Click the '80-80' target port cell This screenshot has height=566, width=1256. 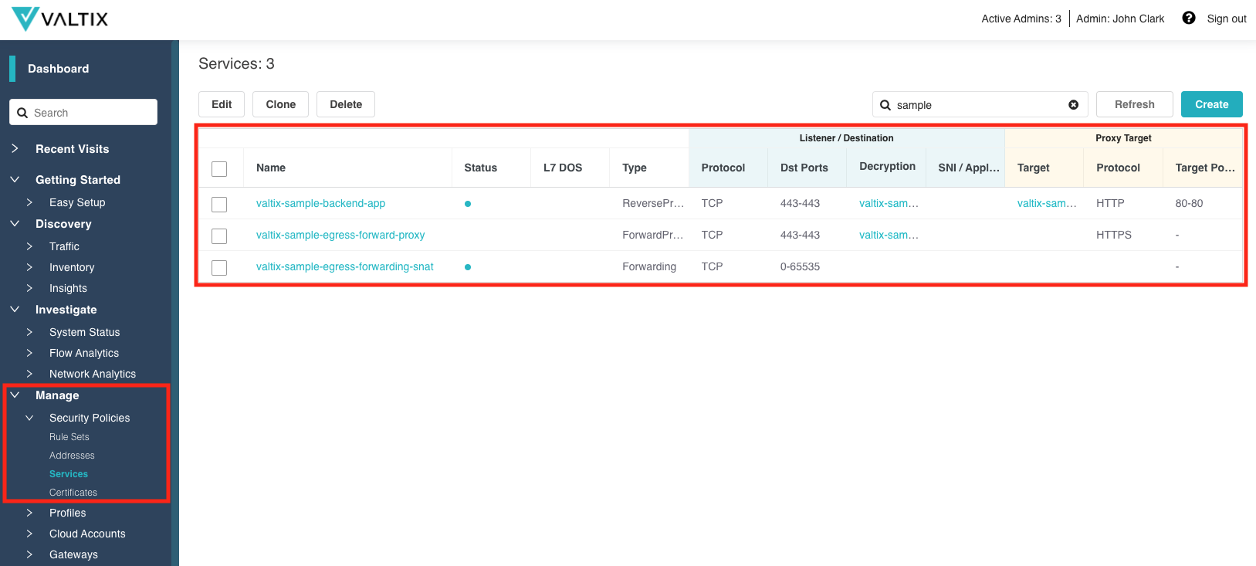[x=1189, y=204]
